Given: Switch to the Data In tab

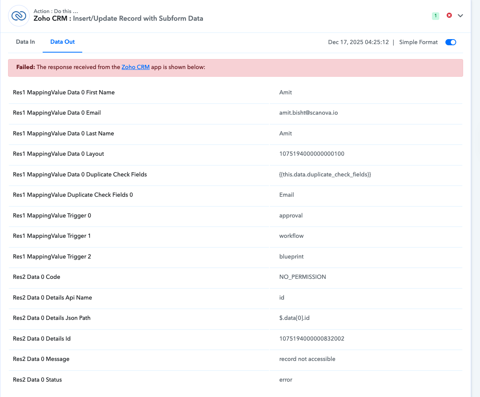Looking at the screenshot, I should [25, 42].
